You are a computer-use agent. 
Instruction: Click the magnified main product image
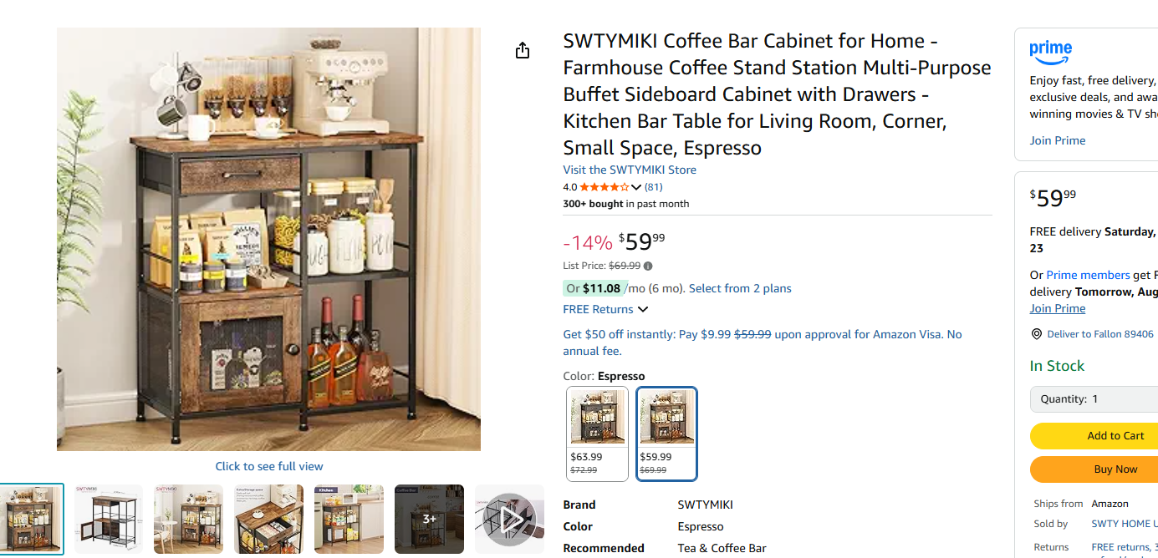tap(268, 239)
